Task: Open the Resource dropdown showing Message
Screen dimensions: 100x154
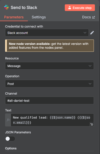Action: point(49,66)
